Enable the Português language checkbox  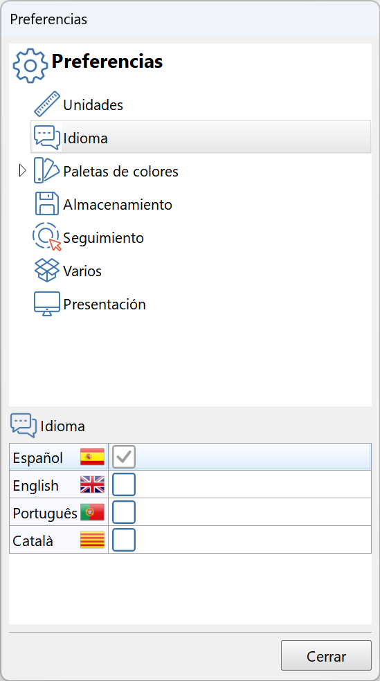pos(124,513)
